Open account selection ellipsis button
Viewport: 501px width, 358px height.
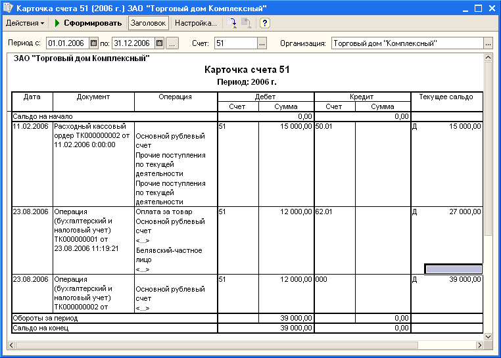(262, 43)
